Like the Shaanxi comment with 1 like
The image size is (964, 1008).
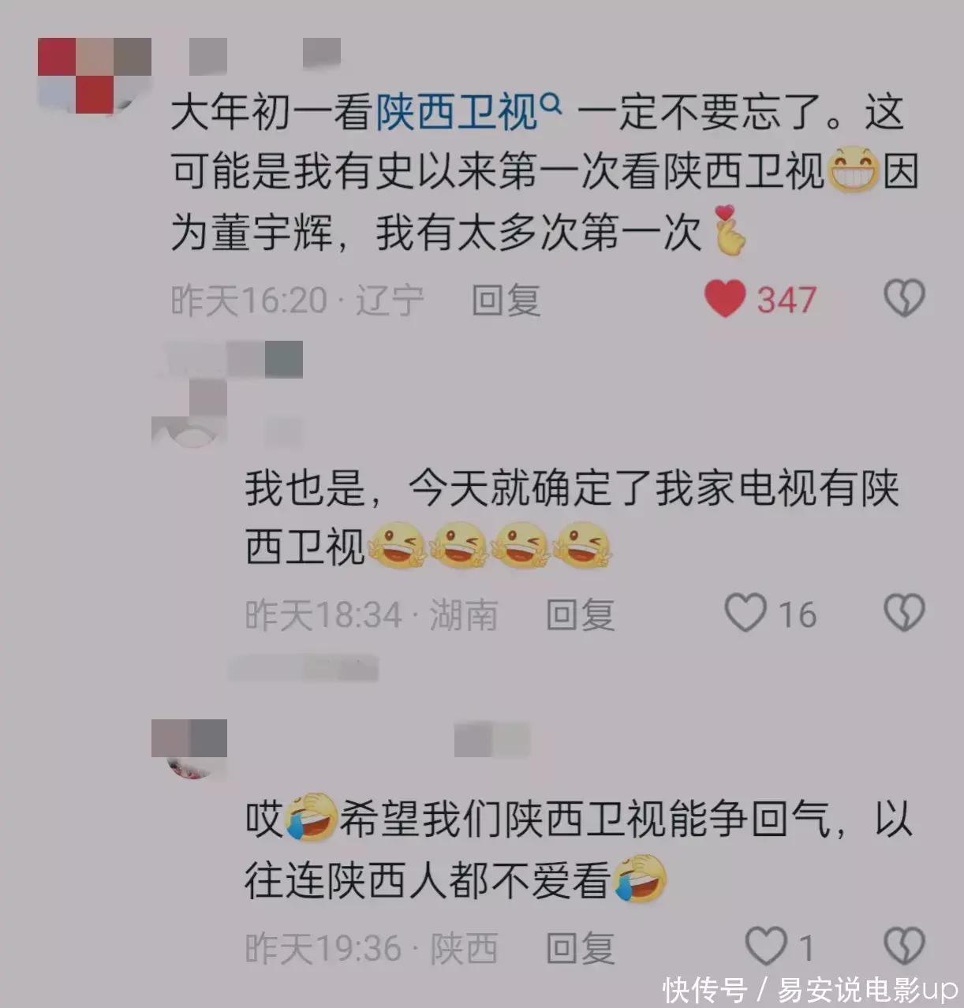(x=766, y=946)
